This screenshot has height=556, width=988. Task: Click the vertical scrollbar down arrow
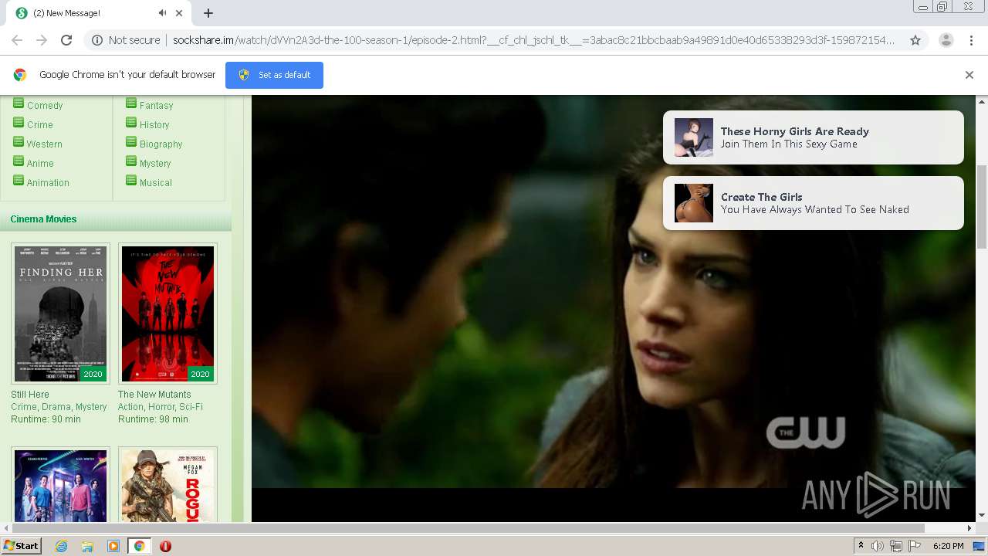click(982, 516)
